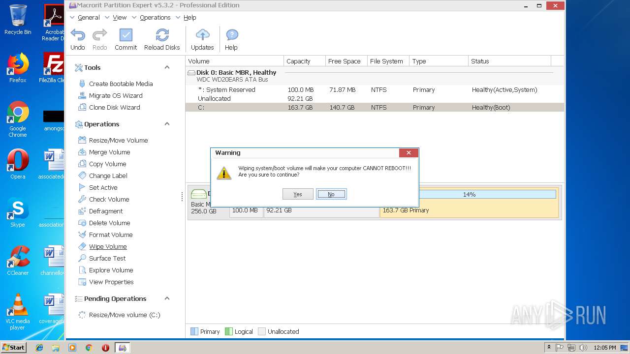This screenshot has width=630, height=354.
Task: Sort by Volume column header
Action: pyautogui.click(x=234, y=61)
